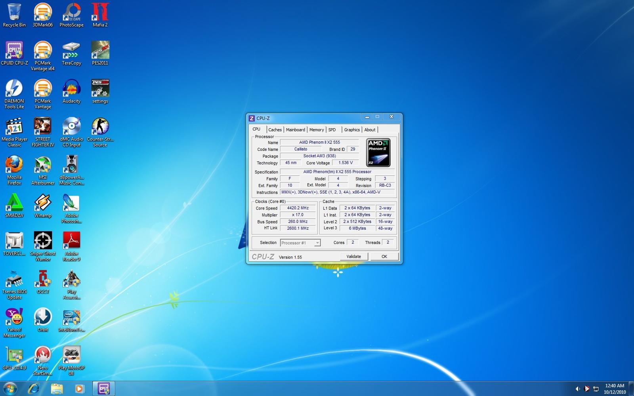Open the Memory tab

tap(317, 130)
